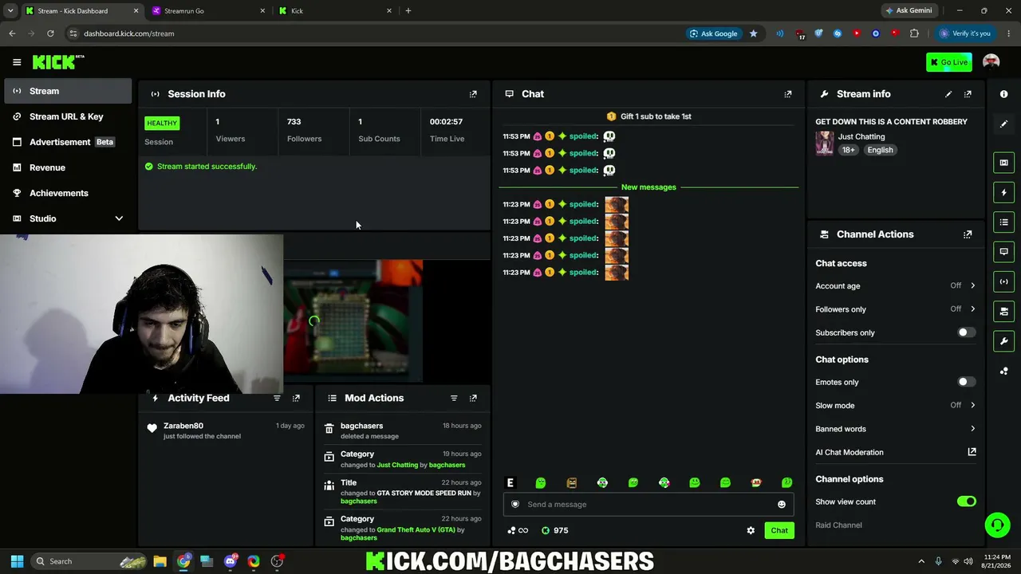
Task: Send message with the Chat button
Action: [779, 530]
